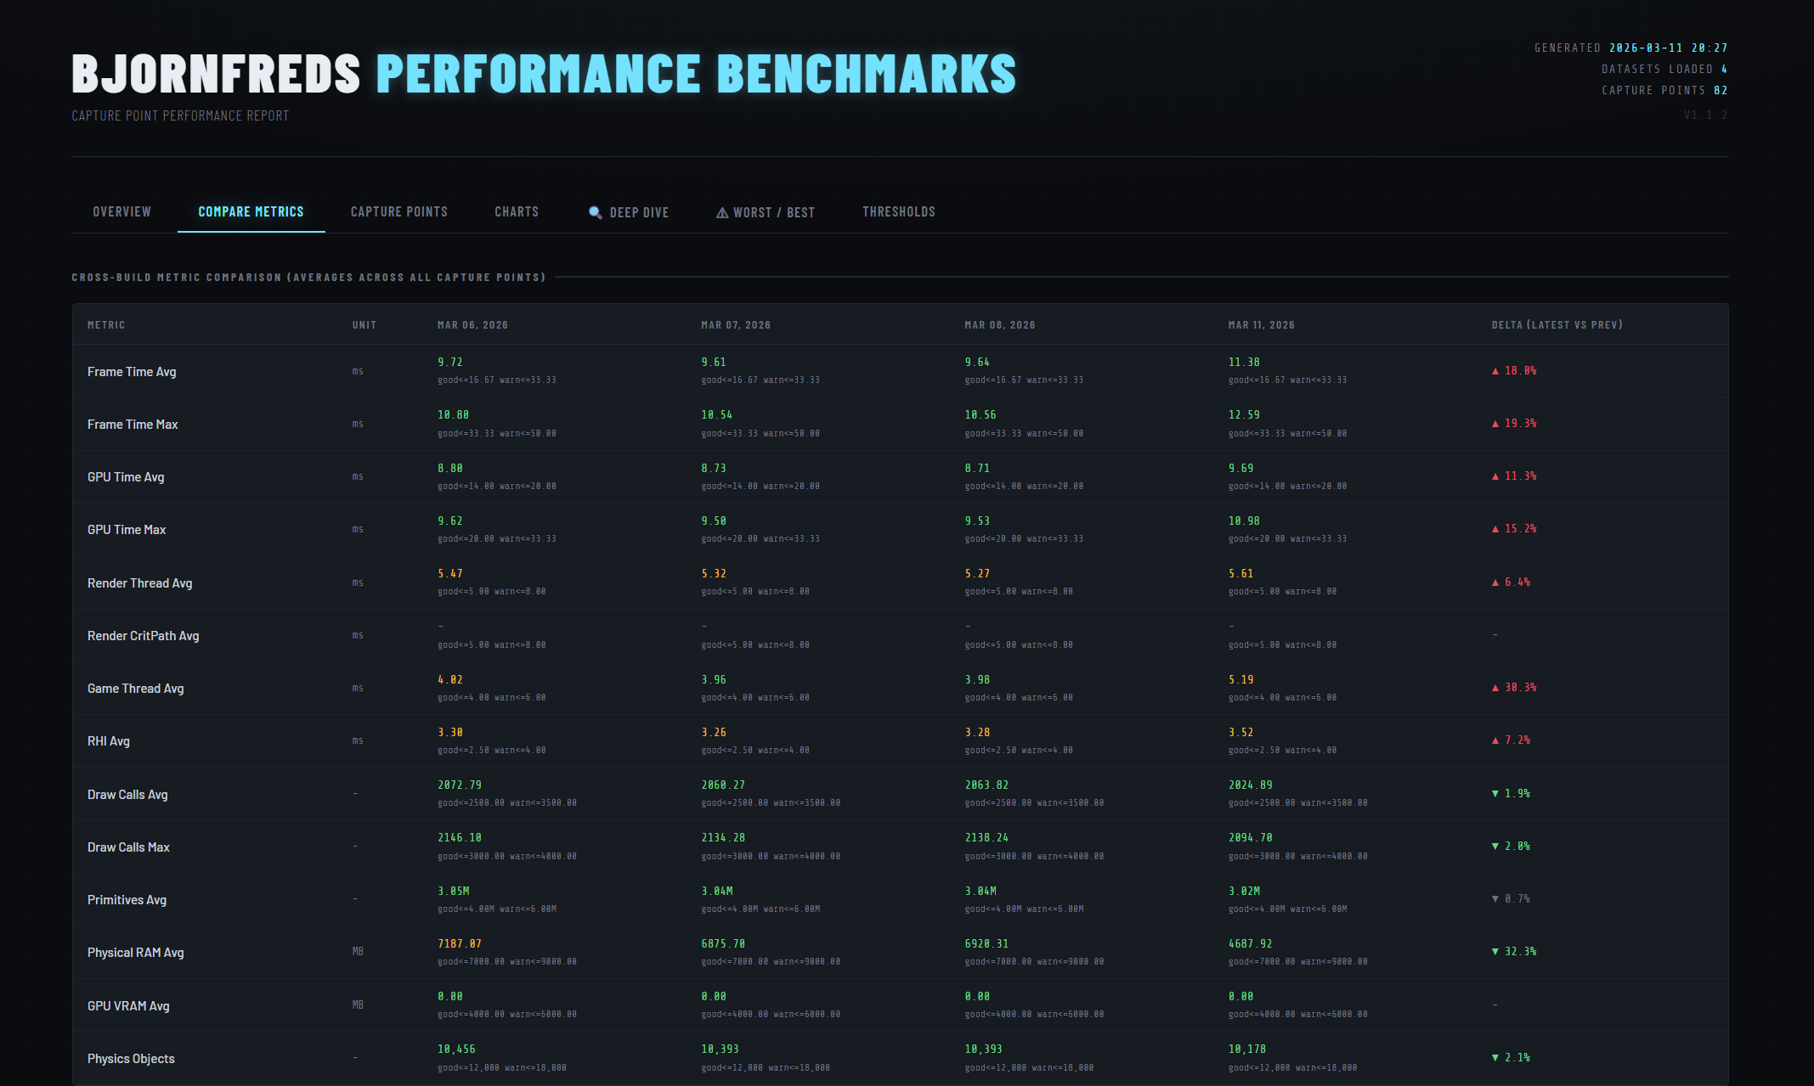Sort by the Mar 11, 2026 column header
1814x1086 pixels.
(1261, 324)
